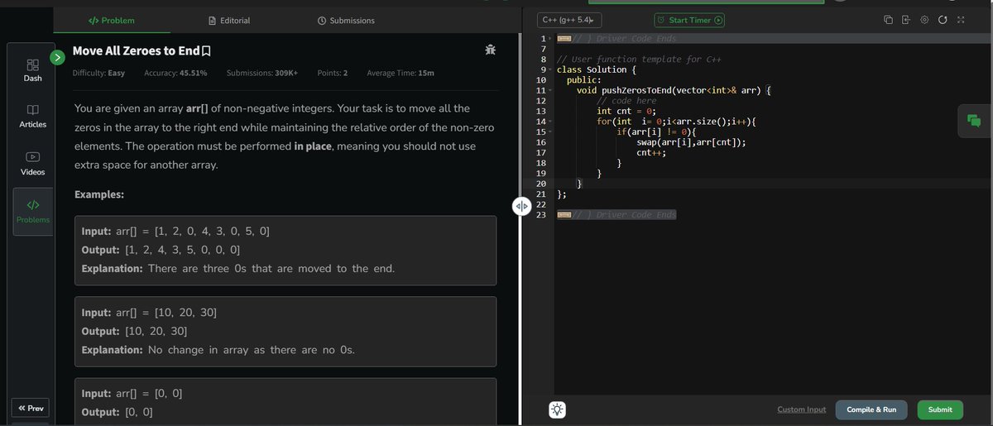Open the Custom Input link
This screenshot has width=993, height=426.
click(802, 409)
